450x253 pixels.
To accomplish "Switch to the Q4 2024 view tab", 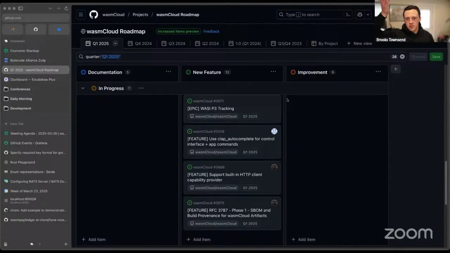I will (x=140, y=44).
